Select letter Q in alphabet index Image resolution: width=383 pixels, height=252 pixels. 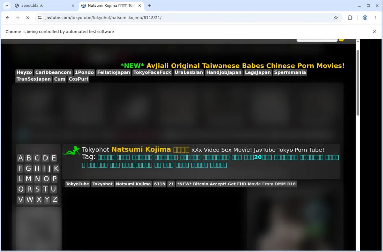coord(21,189)
